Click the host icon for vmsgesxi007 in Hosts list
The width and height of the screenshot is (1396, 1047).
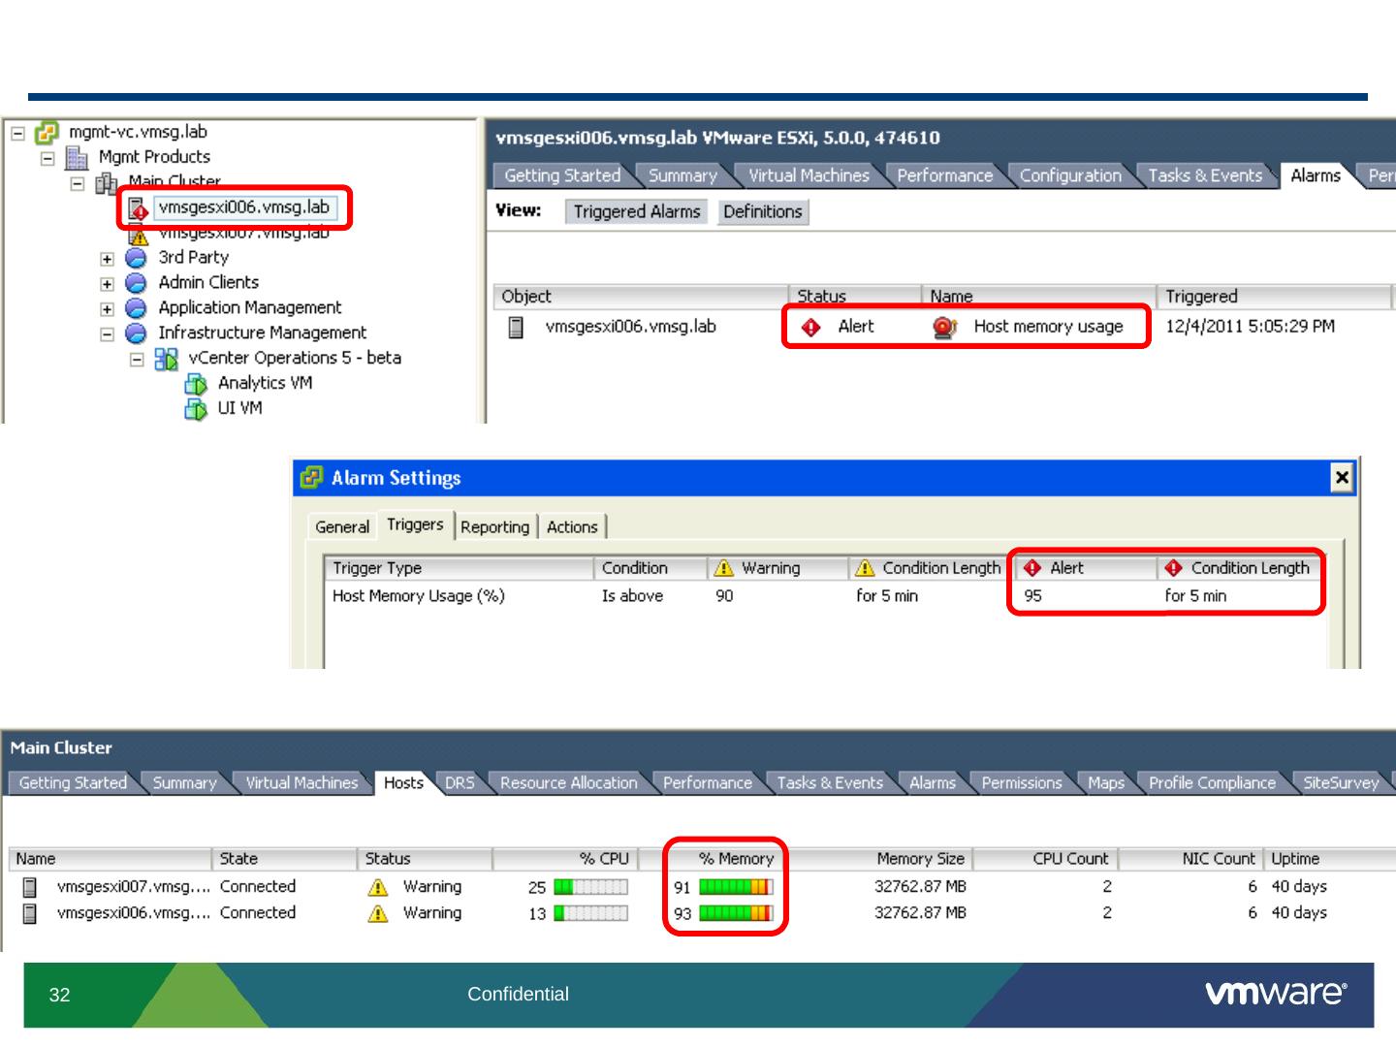[30, 887]
